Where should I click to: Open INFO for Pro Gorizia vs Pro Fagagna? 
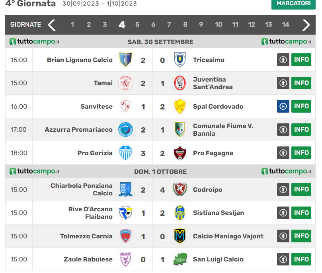(301, 153)
